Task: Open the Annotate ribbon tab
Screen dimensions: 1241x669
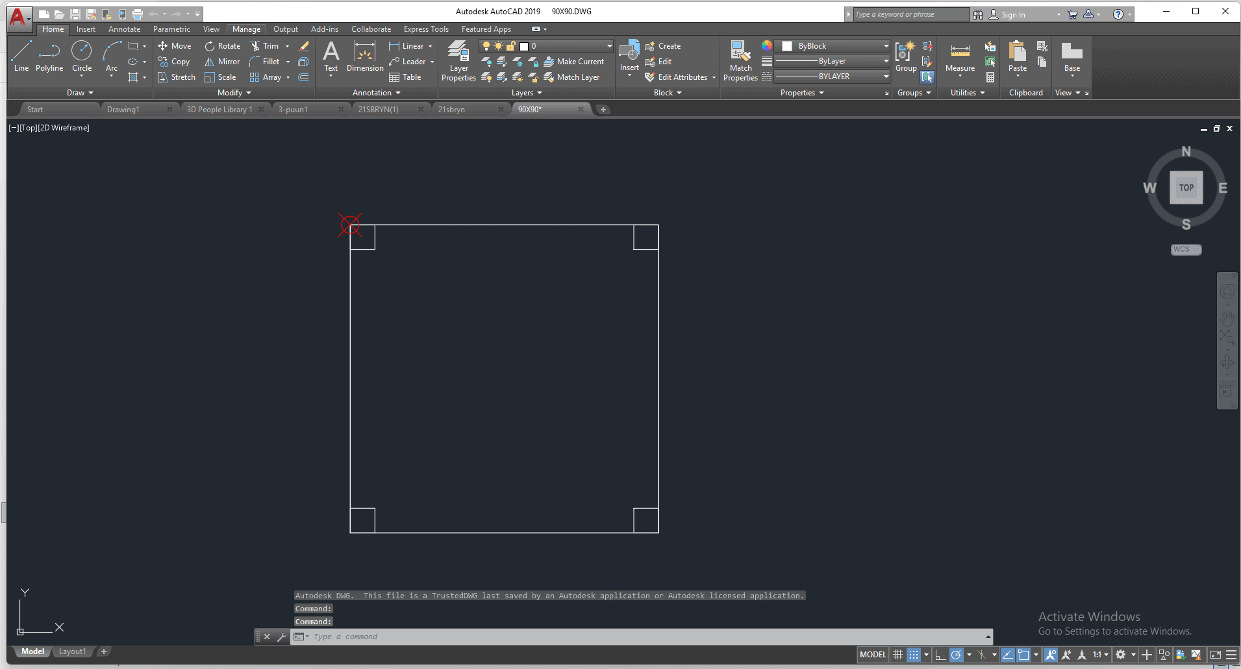Action: [x=124, y=29]
